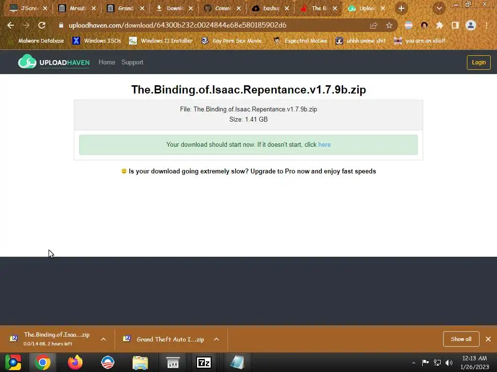Click the UploadHaven logo

pyautogui.click(x=54, y=62)
